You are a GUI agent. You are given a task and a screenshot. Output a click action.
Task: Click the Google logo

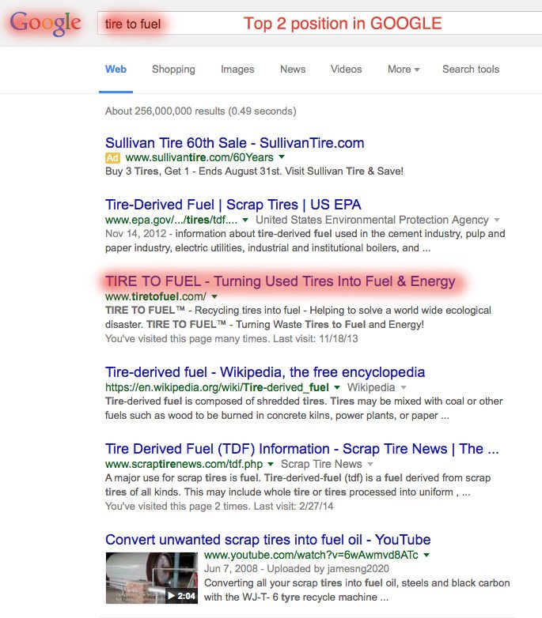tap(45, 23)
